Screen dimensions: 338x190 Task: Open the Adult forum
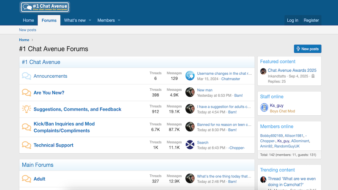point(39,179)
